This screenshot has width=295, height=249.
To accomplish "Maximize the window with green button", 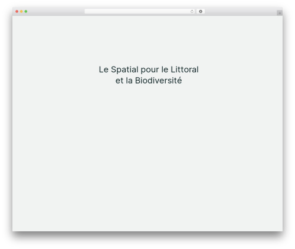I will (x=26, y=11).
